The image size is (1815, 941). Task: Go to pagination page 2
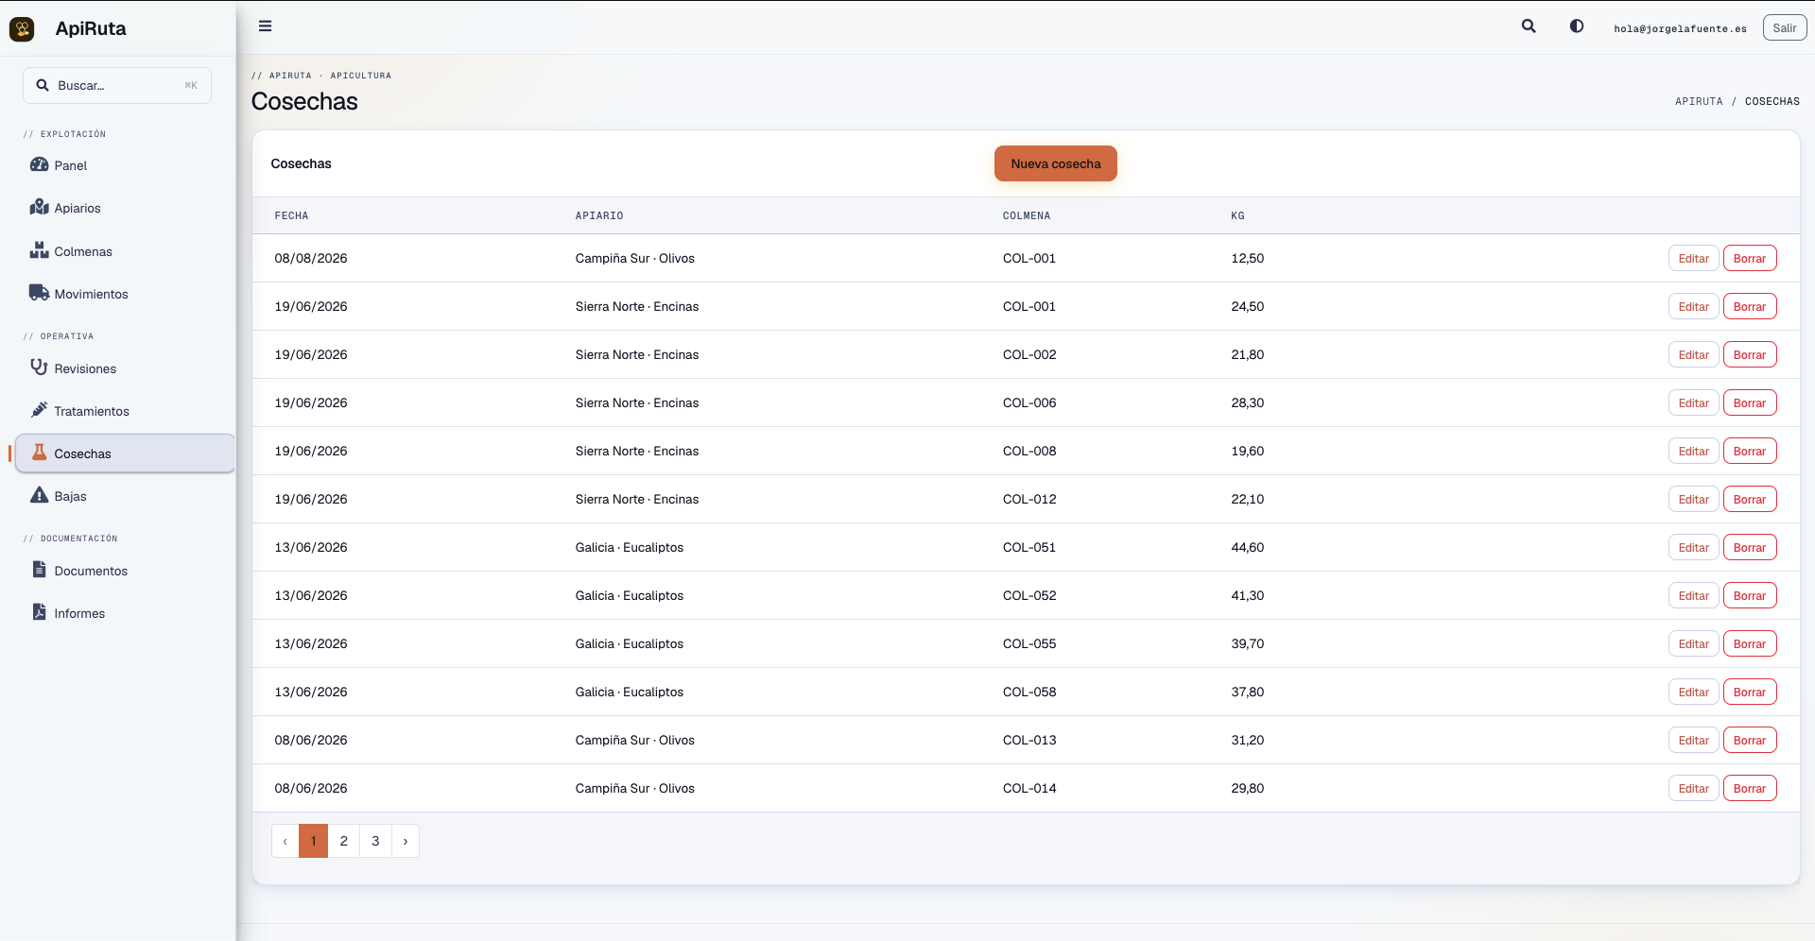344,841
